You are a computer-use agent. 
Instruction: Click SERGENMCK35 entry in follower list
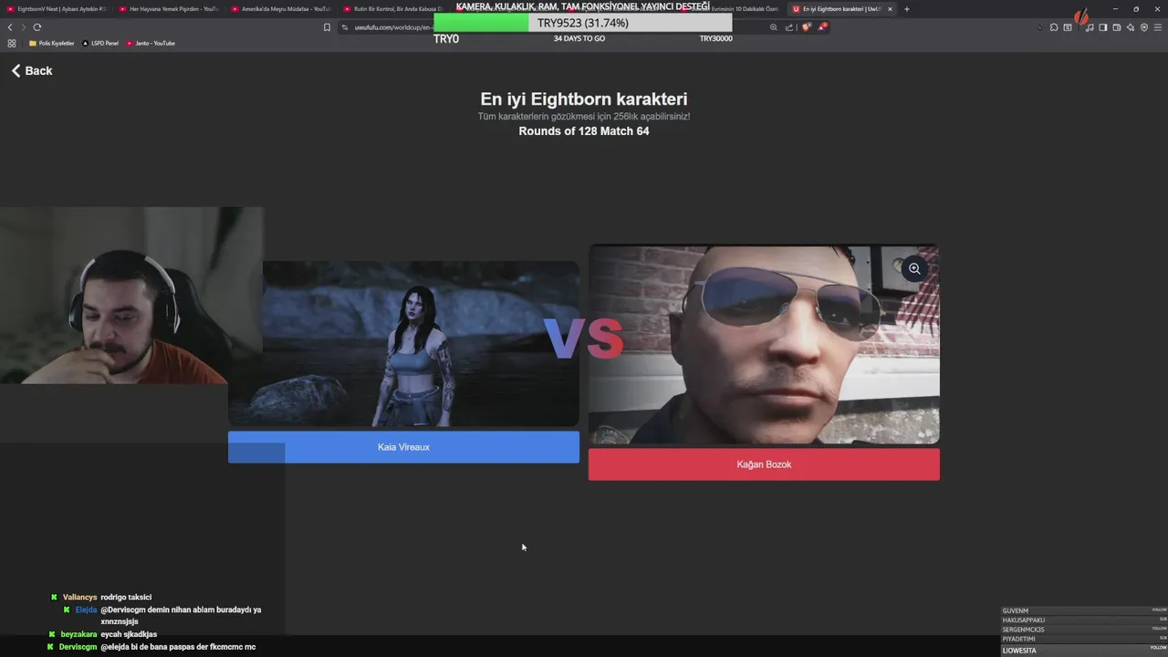[x=1084, y=630]
